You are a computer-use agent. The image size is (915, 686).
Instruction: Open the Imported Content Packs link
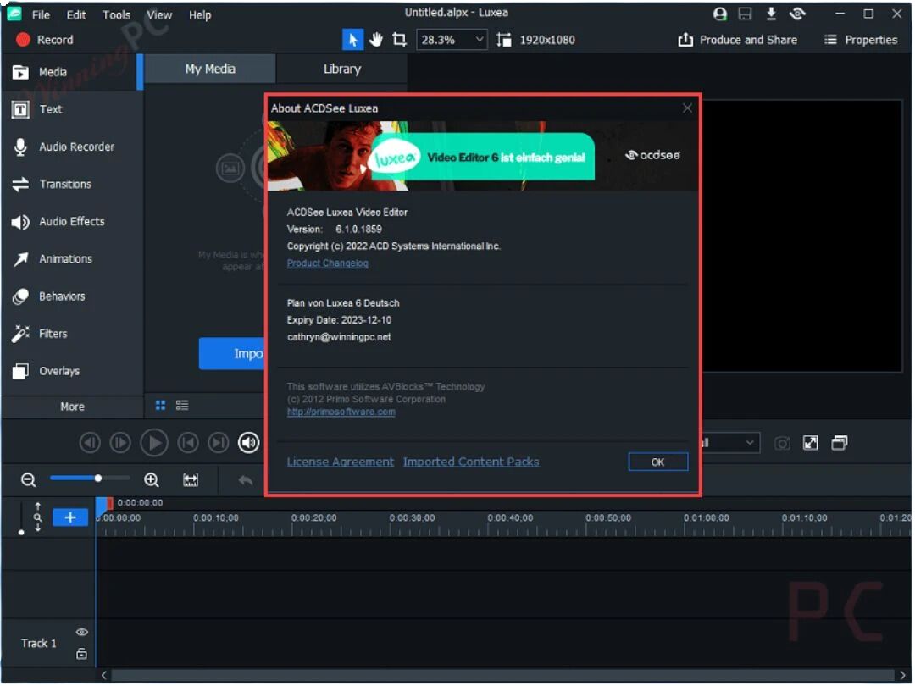(471, 462)
